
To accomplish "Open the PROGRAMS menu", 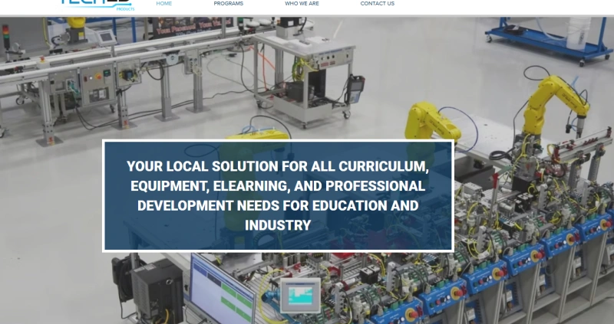I will pyautogui.click(x=229, y=4).
